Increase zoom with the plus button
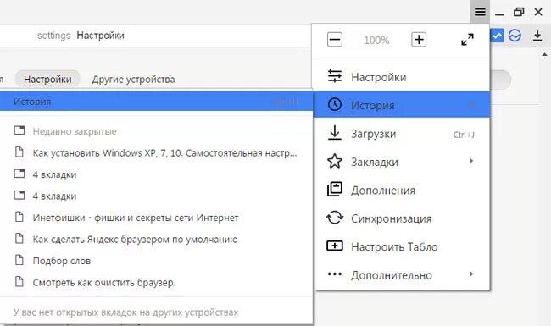551x326 pixels. pyautogui.click(x=419, y=40)
